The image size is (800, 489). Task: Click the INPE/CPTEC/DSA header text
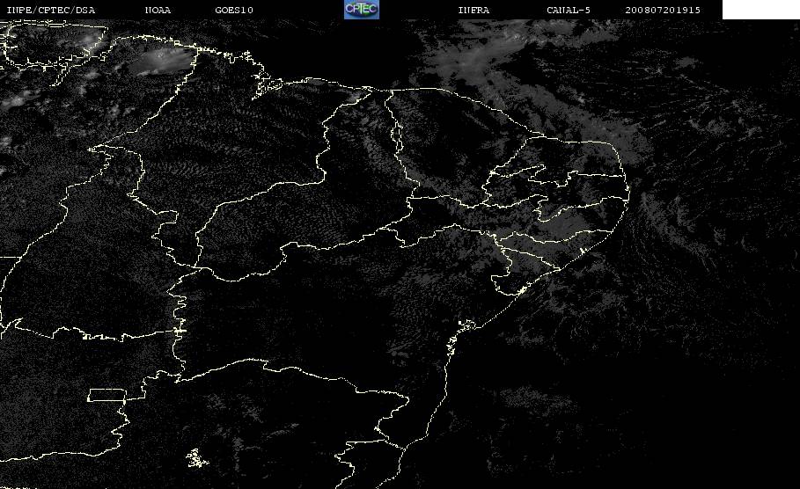pyautogui.click(x=50, y=11)
